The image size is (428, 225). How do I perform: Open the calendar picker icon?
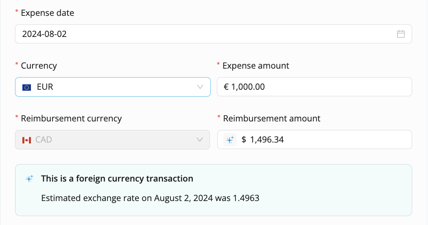(401, 34)
